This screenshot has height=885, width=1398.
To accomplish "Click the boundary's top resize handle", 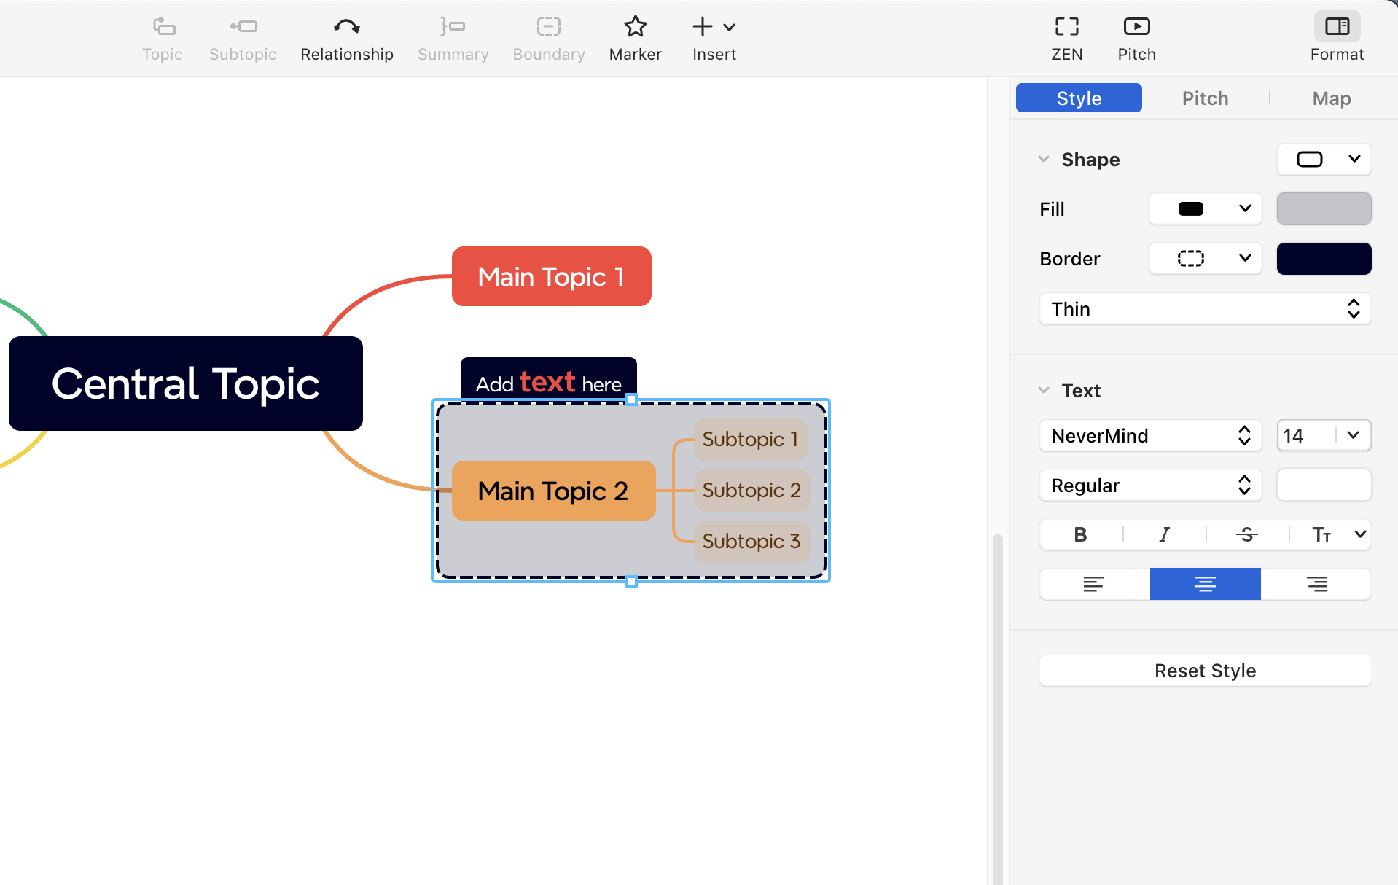I will tap(631, 399).
